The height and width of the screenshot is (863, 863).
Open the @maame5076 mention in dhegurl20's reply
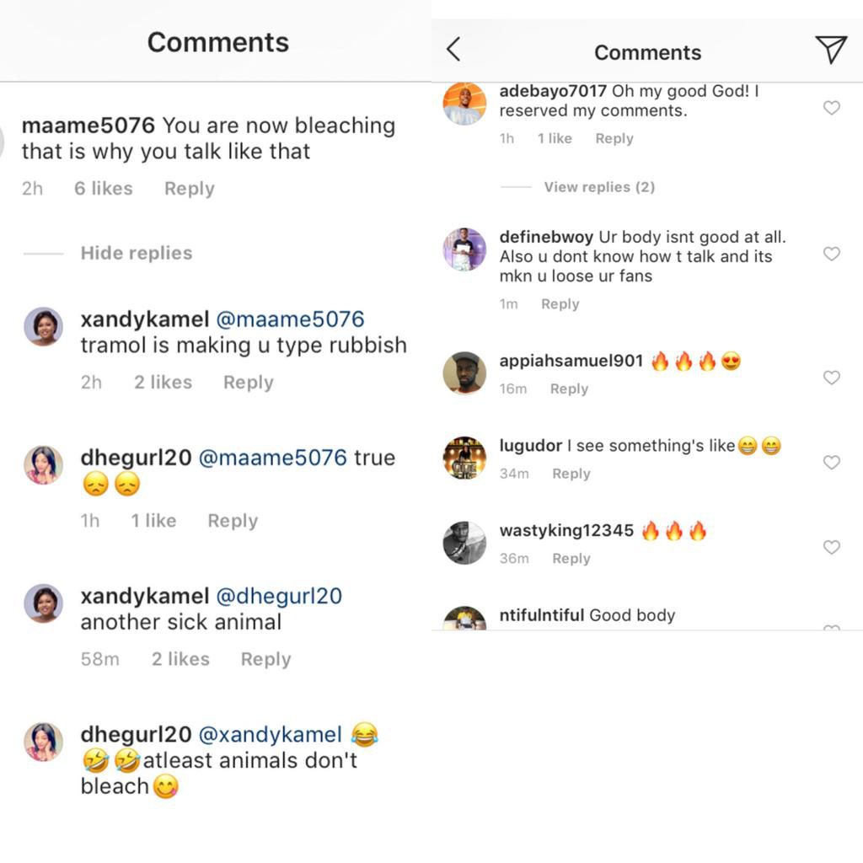point(272,458)
